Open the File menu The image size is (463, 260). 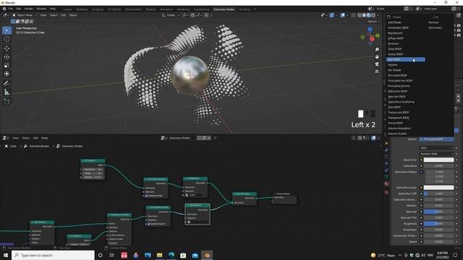[x=11, y=9]
